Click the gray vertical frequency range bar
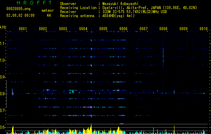 pyautogui.click(x=6, y=94)
